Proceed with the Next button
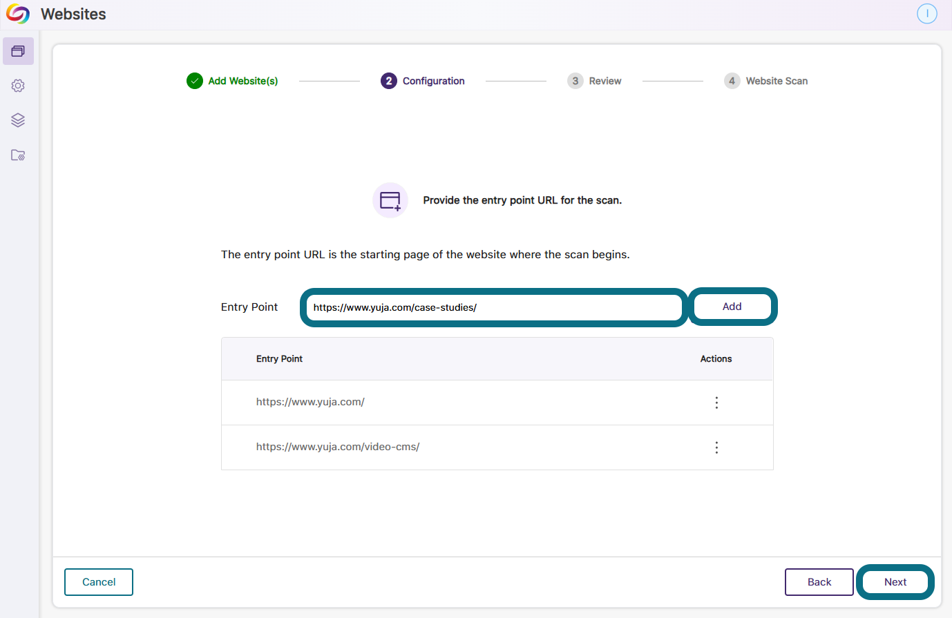Screen dimensions: 952x618 [x=895, y=582]
